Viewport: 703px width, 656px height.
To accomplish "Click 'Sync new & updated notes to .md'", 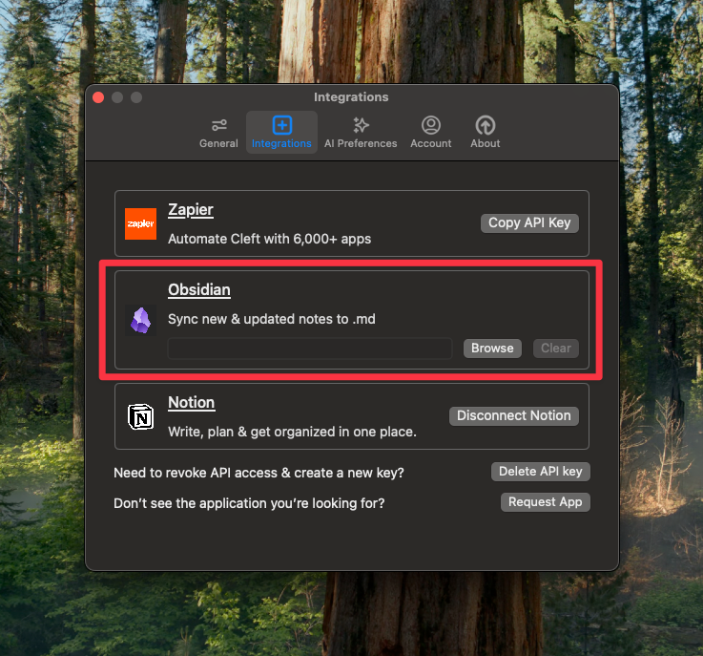I will coord(272,319).
